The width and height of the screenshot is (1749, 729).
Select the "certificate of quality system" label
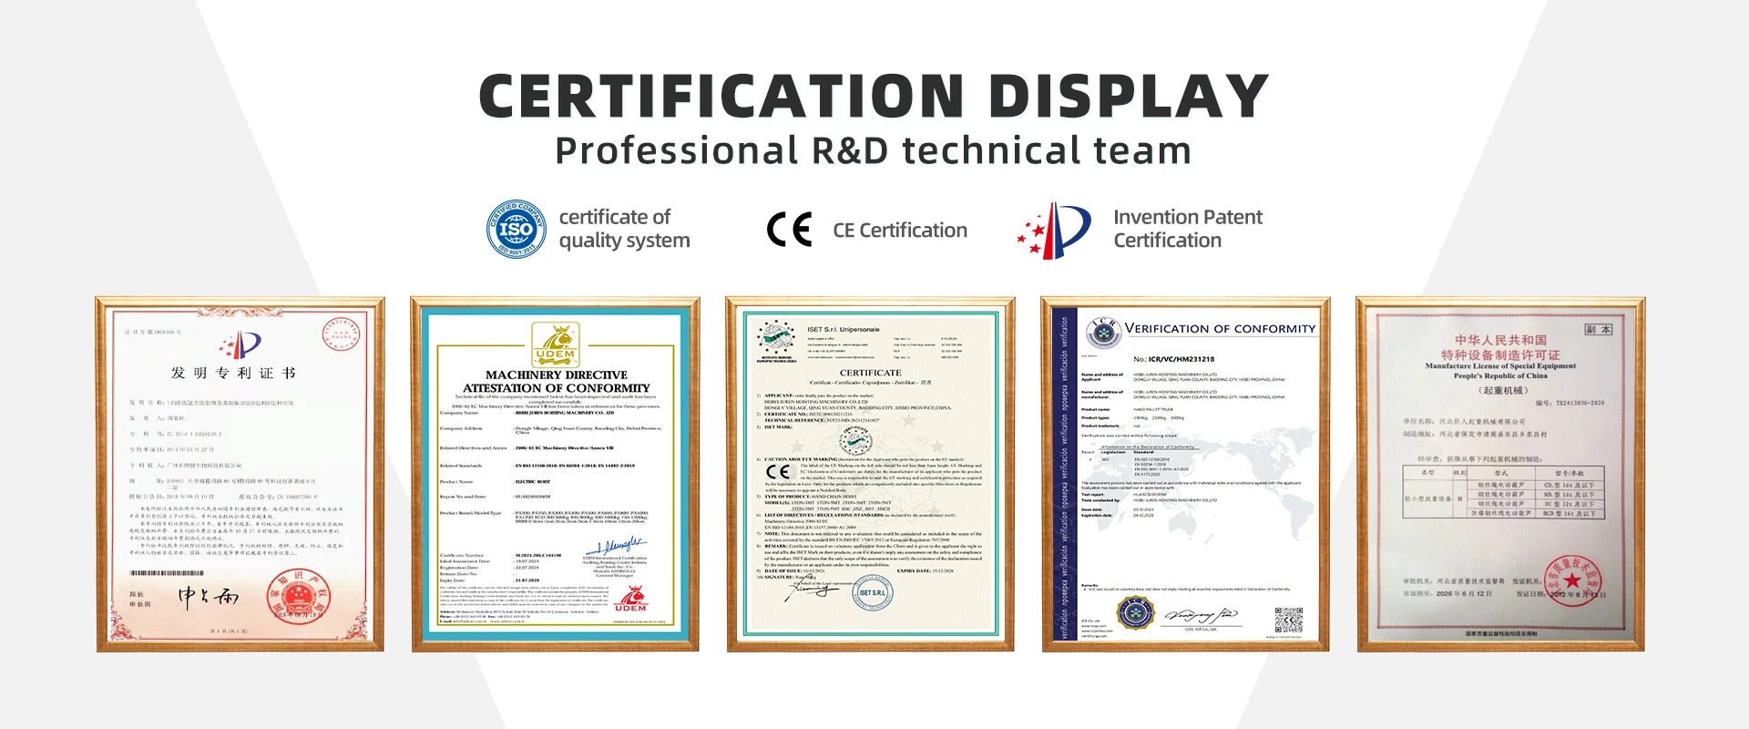click(x=624, y=229)
